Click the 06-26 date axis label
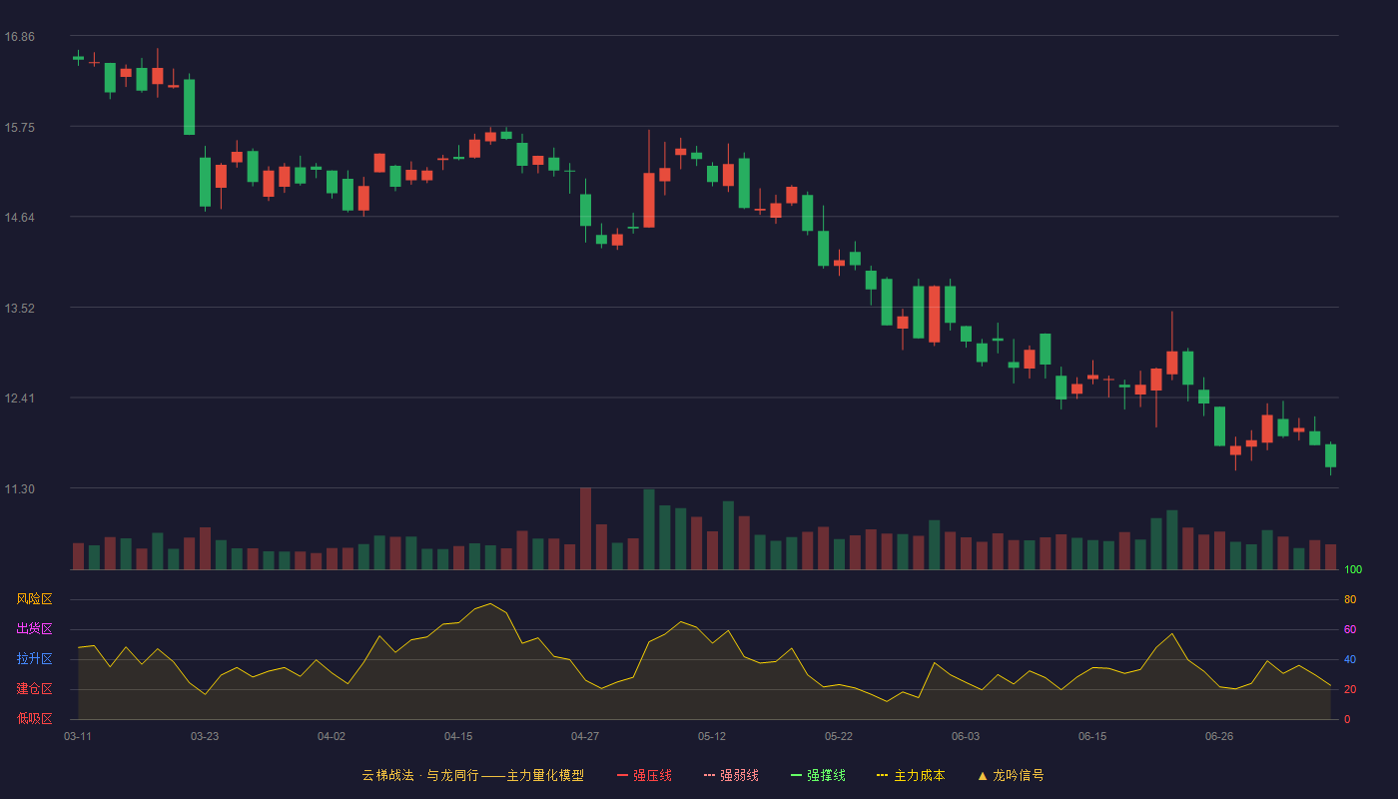The height and width of the screenshot is (799, 1398). [x=1219, y=736]
